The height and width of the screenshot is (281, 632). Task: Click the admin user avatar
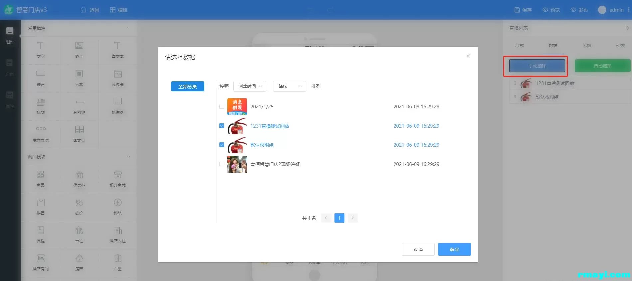point(602,10)
